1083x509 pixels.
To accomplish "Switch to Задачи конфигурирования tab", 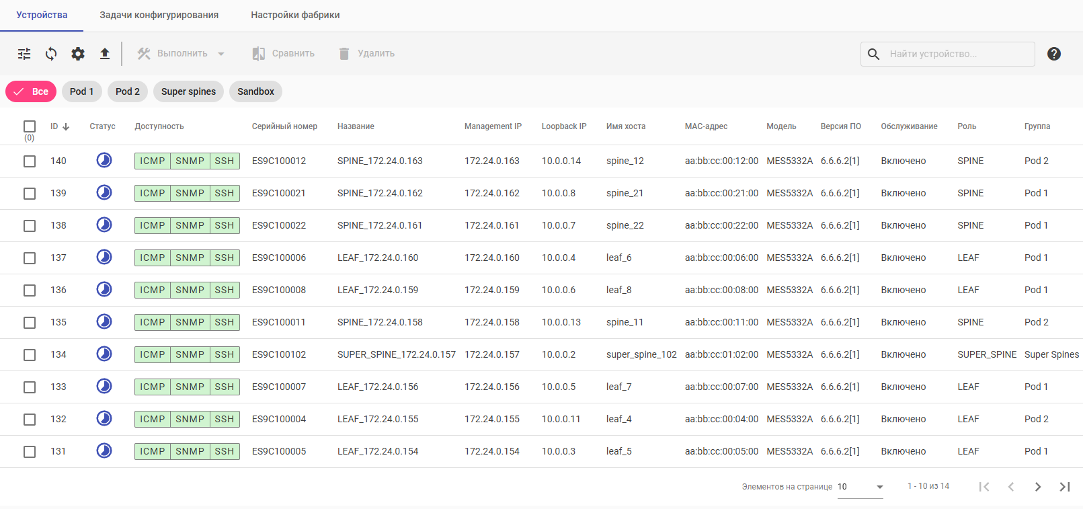I will (159, 15).
